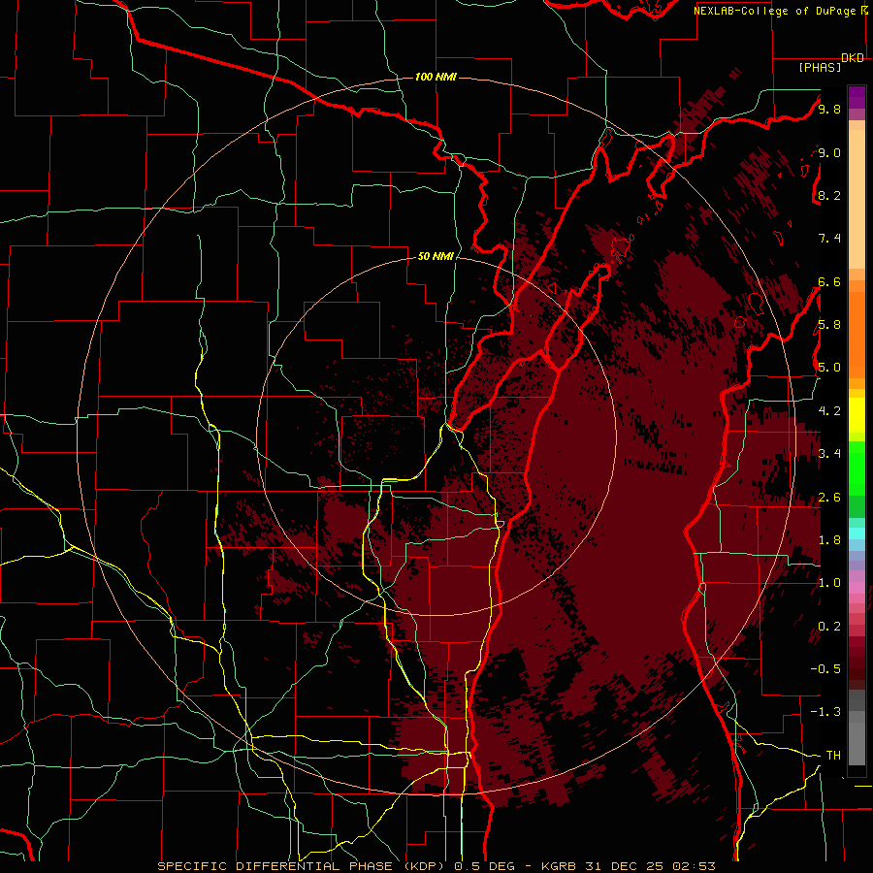Pick the yellow segment of the color bar
The width and height of the screenshot is (873, 873).
tap(857, 415)
